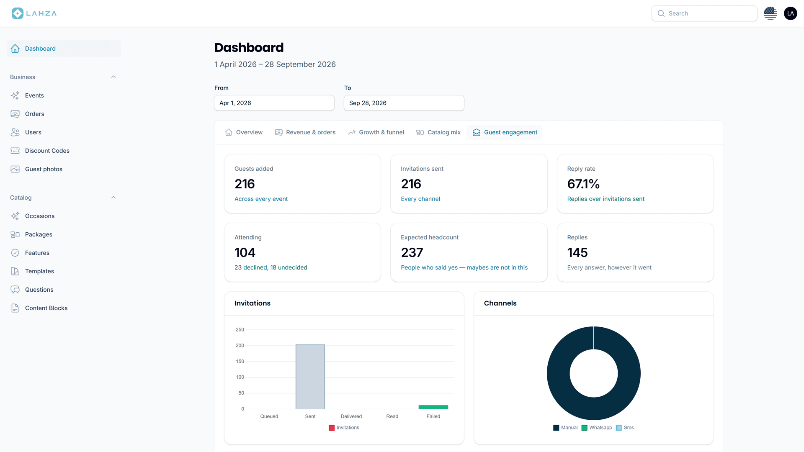
Task: Click the Invitations panel heading
Action: (x=253, y=303)
